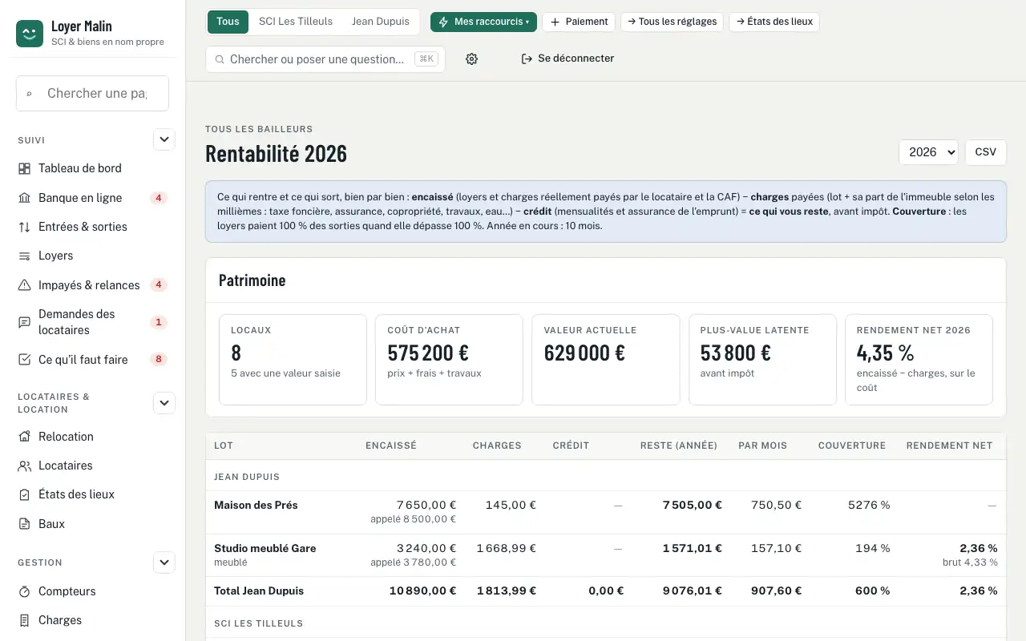Screen dimensions: 1026x641
Task: Click the Tableau de bord grid icon
Action: click(x=24, y=168)
